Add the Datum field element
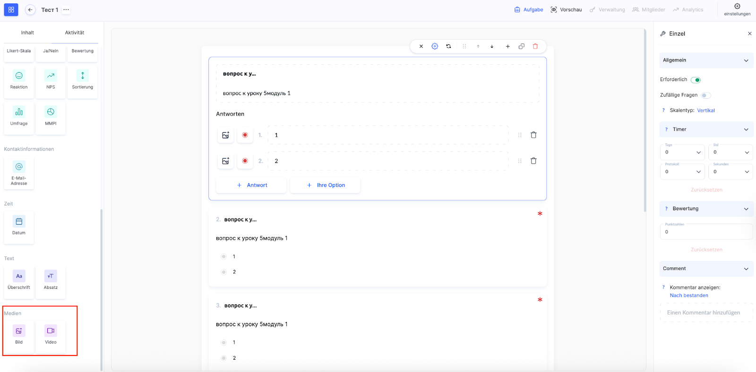Screen dimensions: 756x372 (x=19, y=225)
